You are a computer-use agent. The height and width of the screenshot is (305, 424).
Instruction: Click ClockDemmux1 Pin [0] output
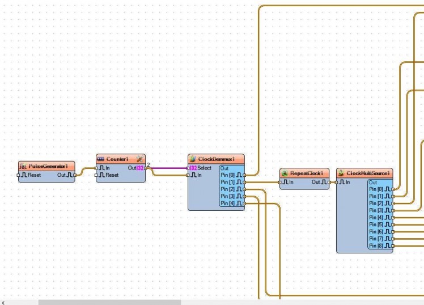(244, 175)
